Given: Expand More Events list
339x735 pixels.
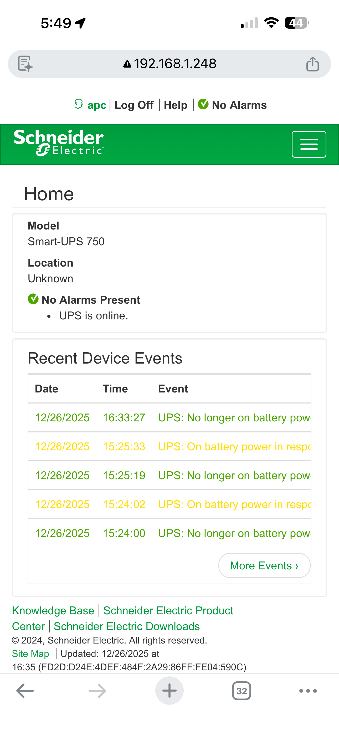Looking at the screenshot, I should click(x=264, y=565).
